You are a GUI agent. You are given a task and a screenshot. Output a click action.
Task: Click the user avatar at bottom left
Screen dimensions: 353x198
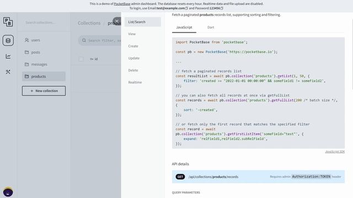tap(8, 192)
